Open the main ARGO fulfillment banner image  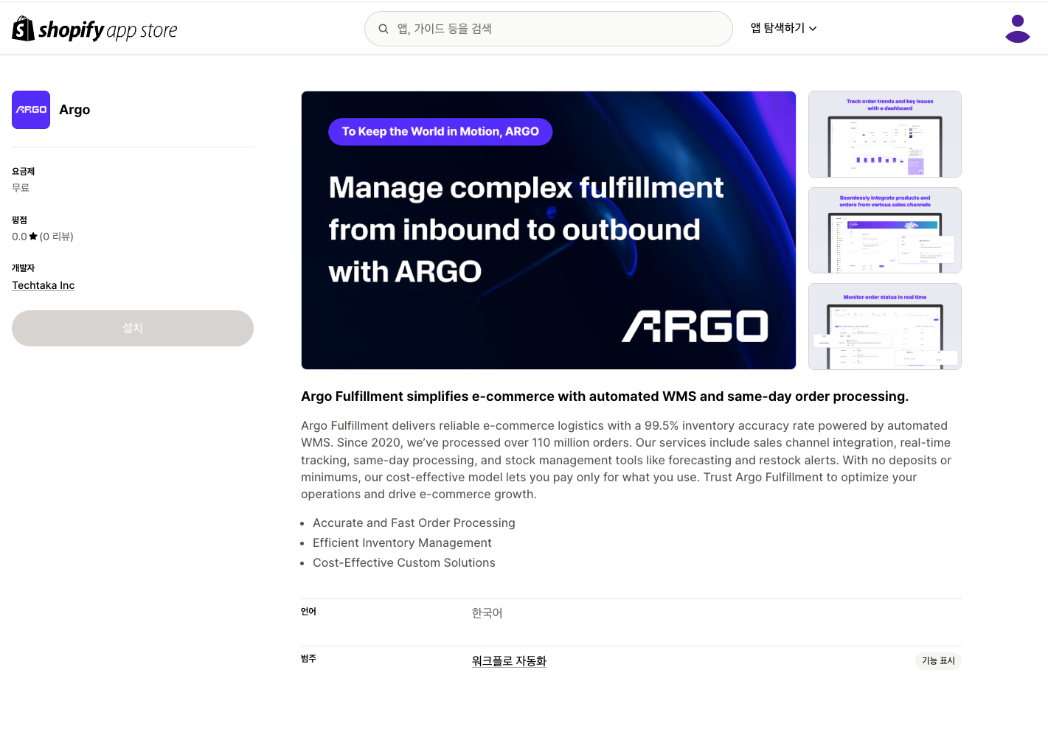(x=549, y=230)
